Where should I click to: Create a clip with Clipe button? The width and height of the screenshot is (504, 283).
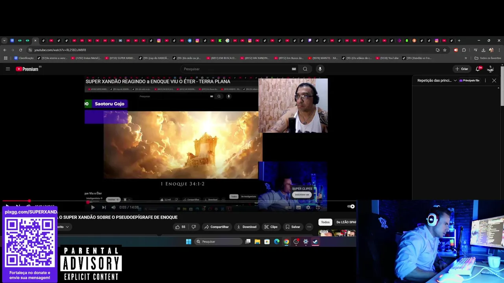pyautogui.click(x=271, y=227)
